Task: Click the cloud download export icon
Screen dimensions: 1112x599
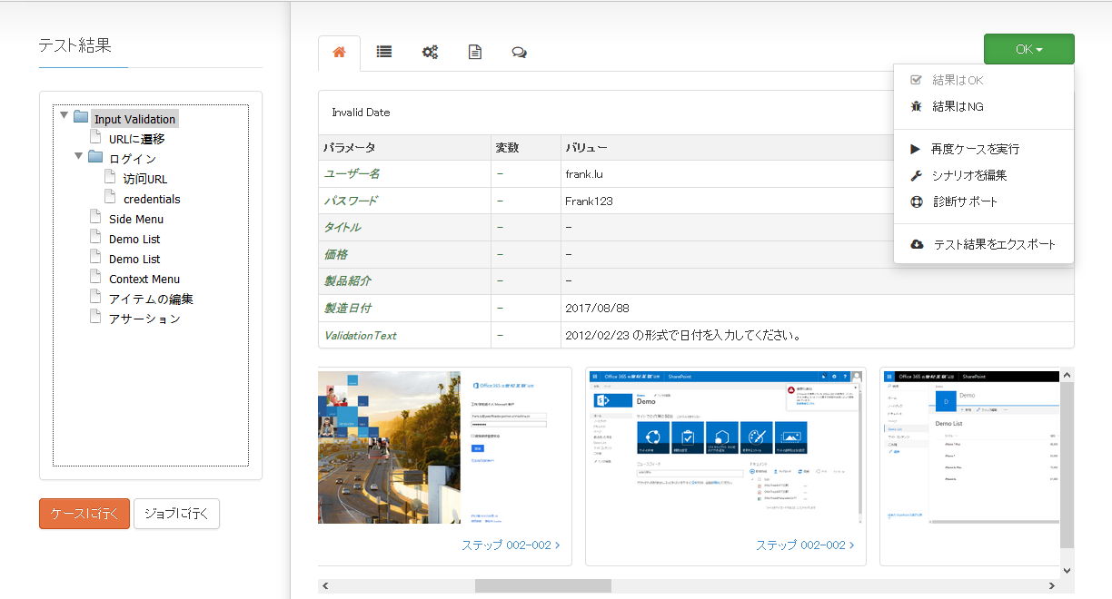Action: point(917,244)
